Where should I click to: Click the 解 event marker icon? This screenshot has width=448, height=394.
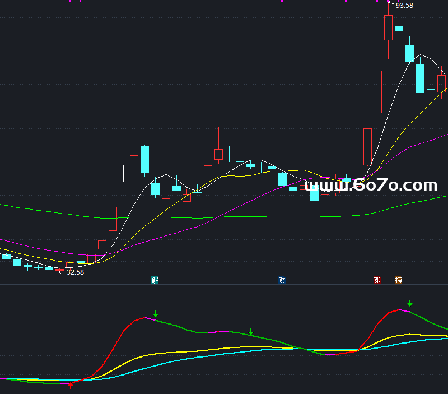point(155,280)
